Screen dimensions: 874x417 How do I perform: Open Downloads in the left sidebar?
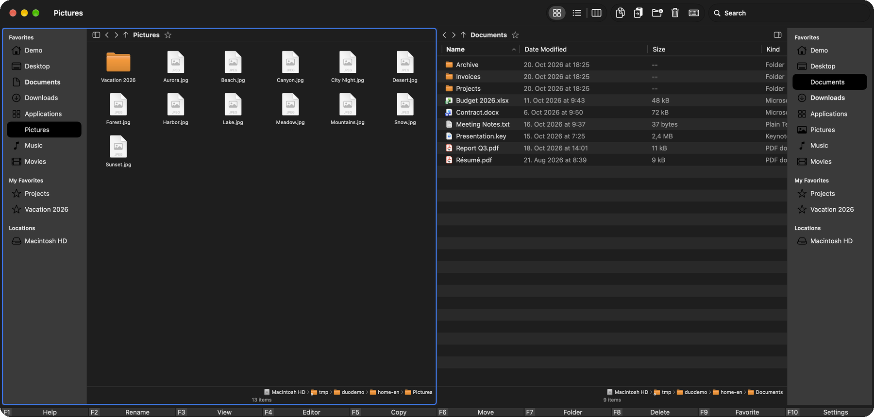pos(44,98)
